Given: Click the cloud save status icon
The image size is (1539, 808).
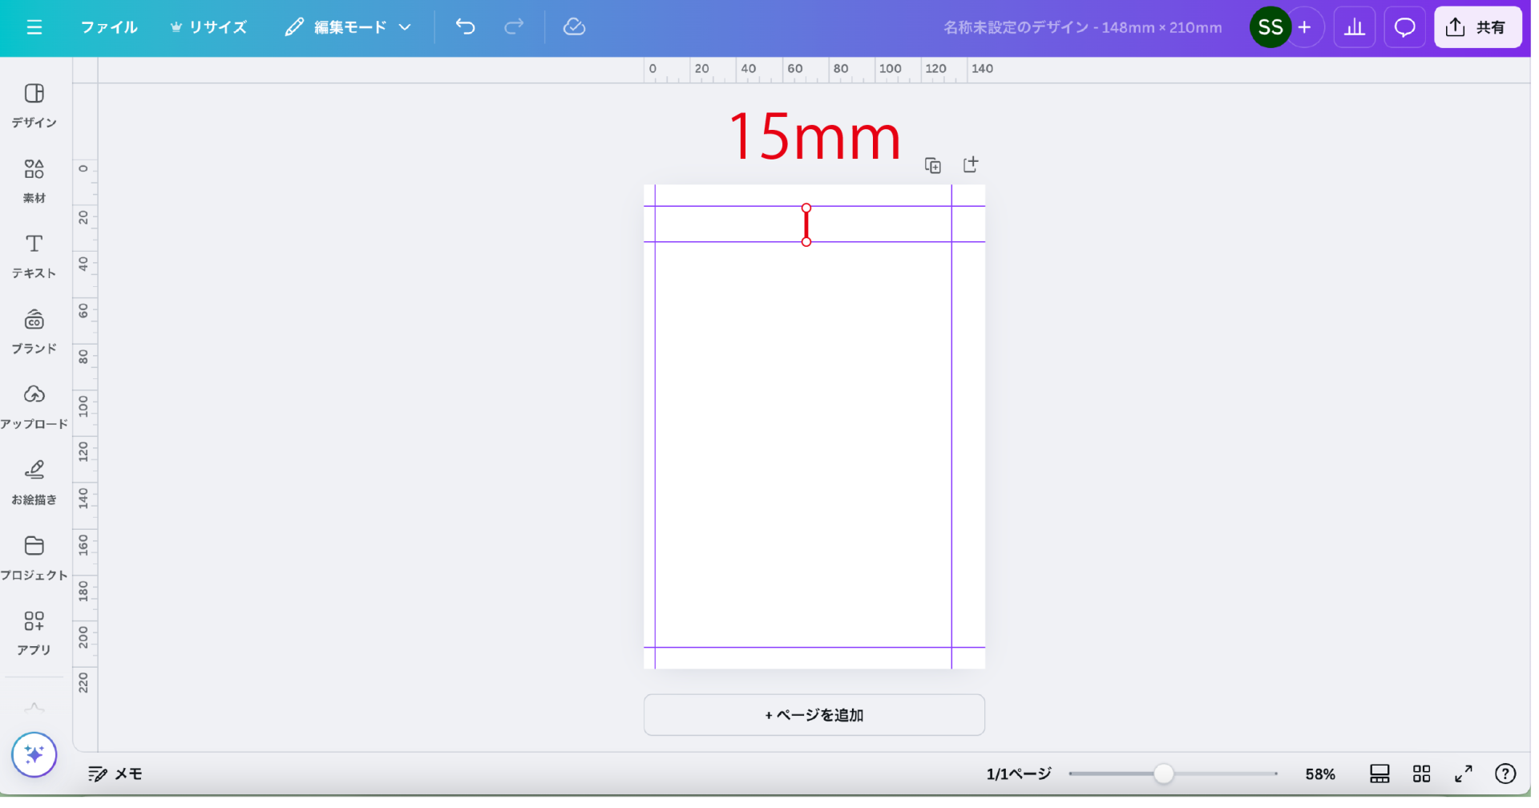Looking at the screenshot, I should click(574, 27).
